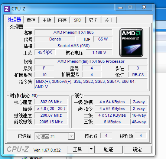Click the 前段总线 value 2005.15 MHz
Screen dimensions: 166x159
[51, 122]
